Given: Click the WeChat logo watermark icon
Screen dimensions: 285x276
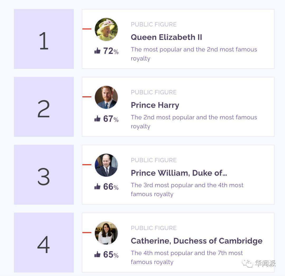Looking at the screenshot, I should (x=248, y=263).
